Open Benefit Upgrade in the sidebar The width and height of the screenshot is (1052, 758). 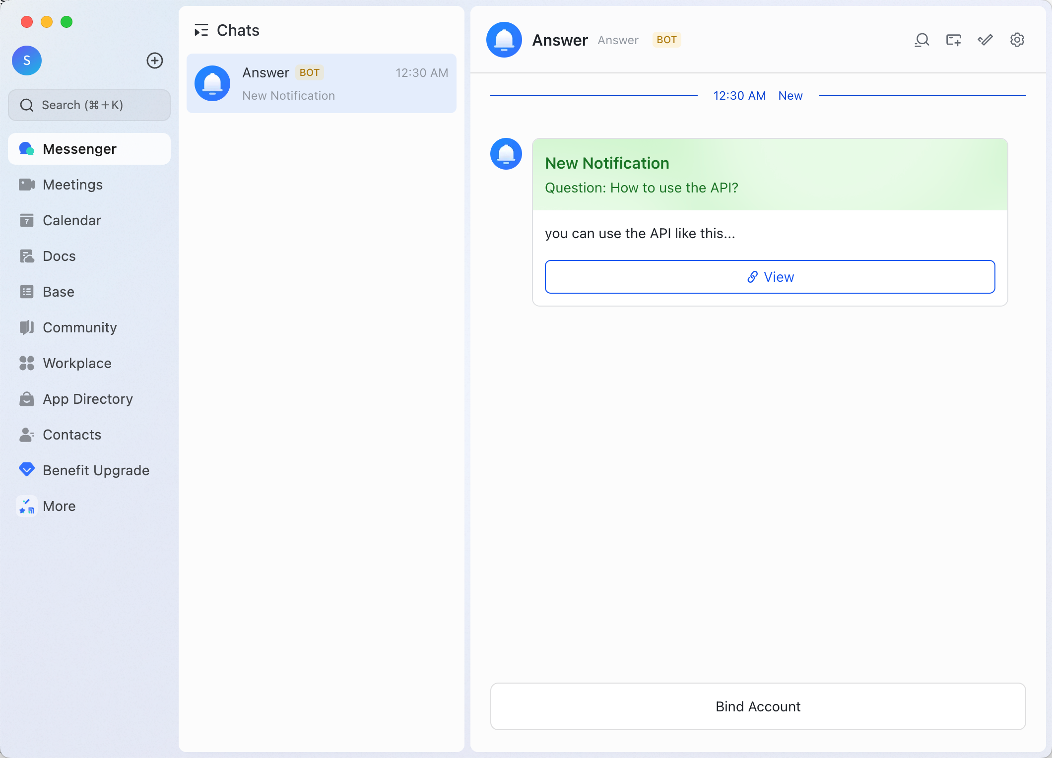click(x=96, y=470)
